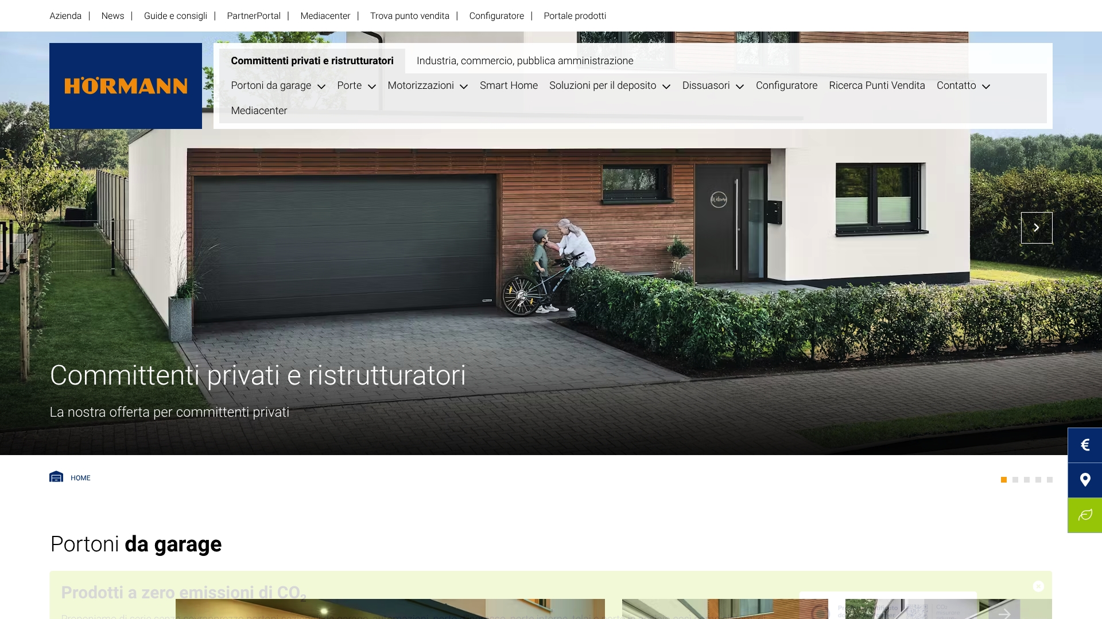Image resolution: width=1102 pixels, height=619 pixels.
Task: Click the HOME breadcrumb garage icon
Action: coord(56,476)
